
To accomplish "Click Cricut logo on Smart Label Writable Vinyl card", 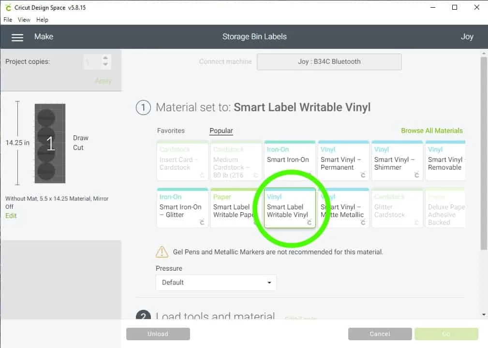I will click(x=309, y=222).
